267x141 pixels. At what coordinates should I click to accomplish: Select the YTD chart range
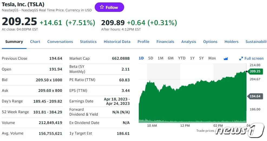pyautogui.click(x=182, y=58)
